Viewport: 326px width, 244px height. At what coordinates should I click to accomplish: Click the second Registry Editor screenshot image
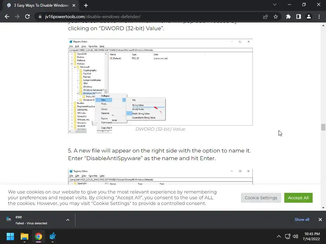[x=160, y=177]
